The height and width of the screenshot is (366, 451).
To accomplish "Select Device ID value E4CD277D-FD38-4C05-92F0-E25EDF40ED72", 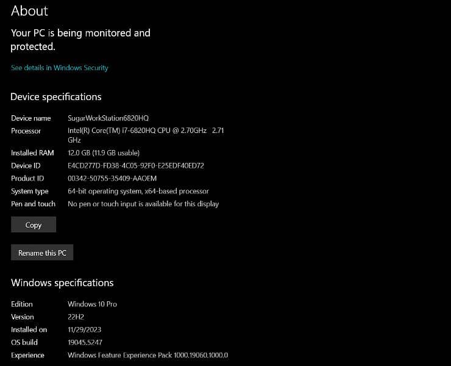I will [x=136, y=165].
